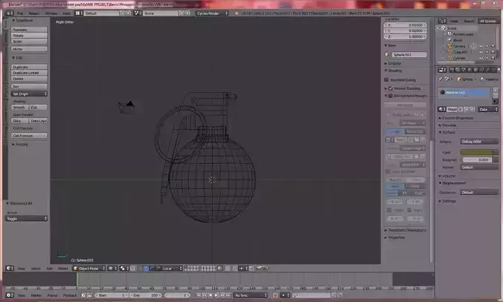Open the Window menu
The height and width of the screenshot is (302, 503).
tap(51, 13)
